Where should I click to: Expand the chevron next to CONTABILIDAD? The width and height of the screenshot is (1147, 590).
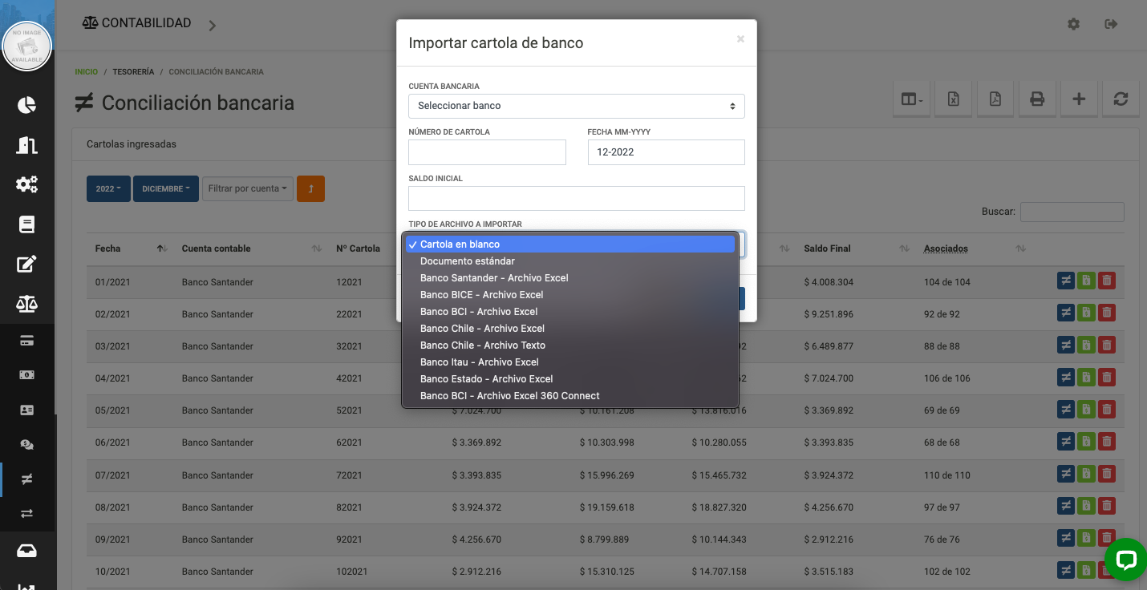[x=213, y=26]
